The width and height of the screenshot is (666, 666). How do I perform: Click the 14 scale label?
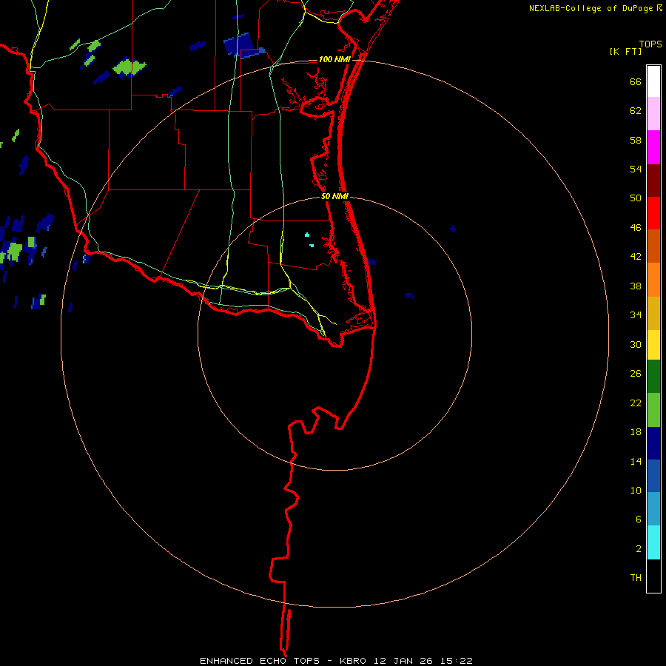tap(636, 461)
